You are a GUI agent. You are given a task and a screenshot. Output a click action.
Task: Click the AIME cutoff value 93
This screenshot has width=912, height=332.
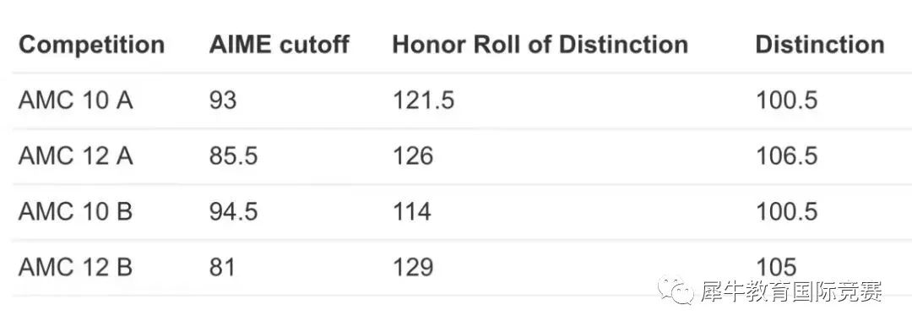(x=223, y=101)
